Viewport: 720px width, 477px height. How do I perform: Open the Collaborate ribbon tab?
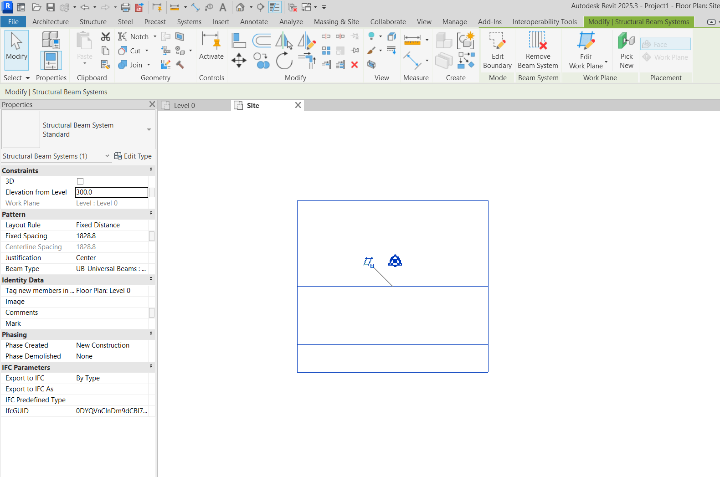pos(388,22)
